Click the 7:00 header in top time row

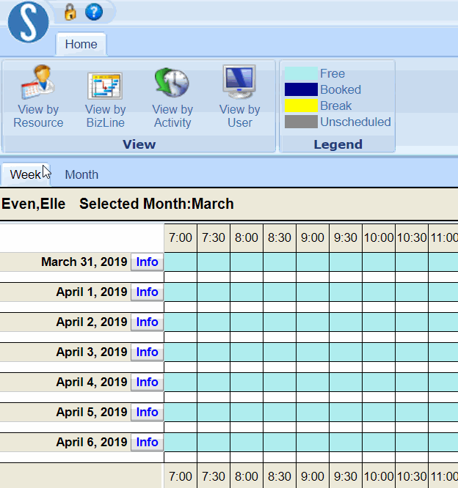click(x=181, y=238)
